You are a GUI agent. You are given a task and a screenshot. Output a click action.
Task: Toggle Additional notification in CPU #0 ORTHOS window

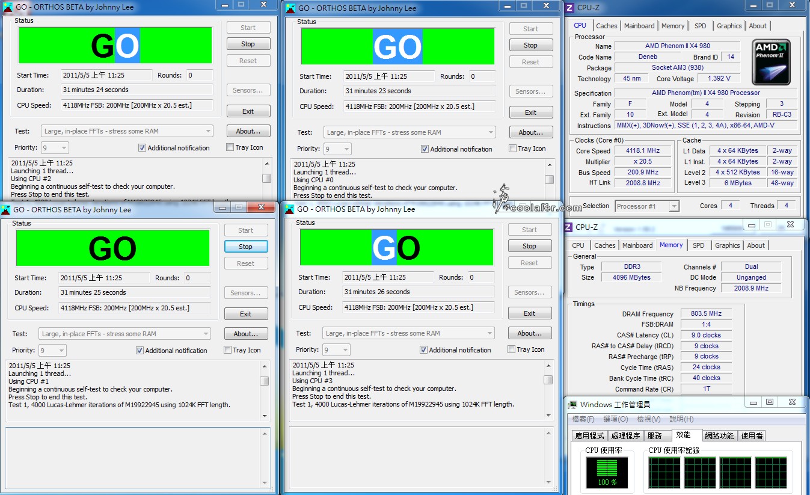(425, 149)
